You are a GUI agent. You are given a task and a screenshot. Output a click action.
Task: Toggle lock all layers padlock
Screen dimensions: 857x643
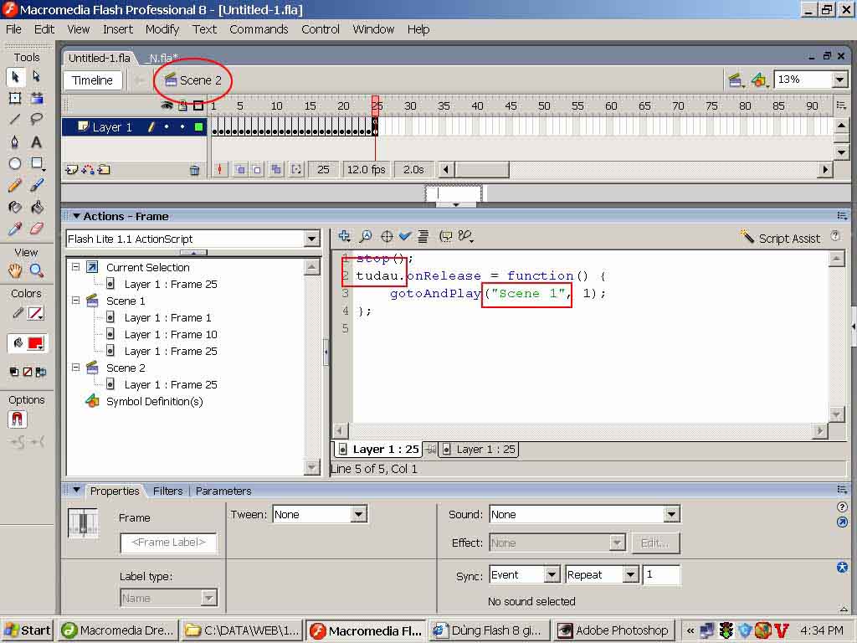point(182,105)
